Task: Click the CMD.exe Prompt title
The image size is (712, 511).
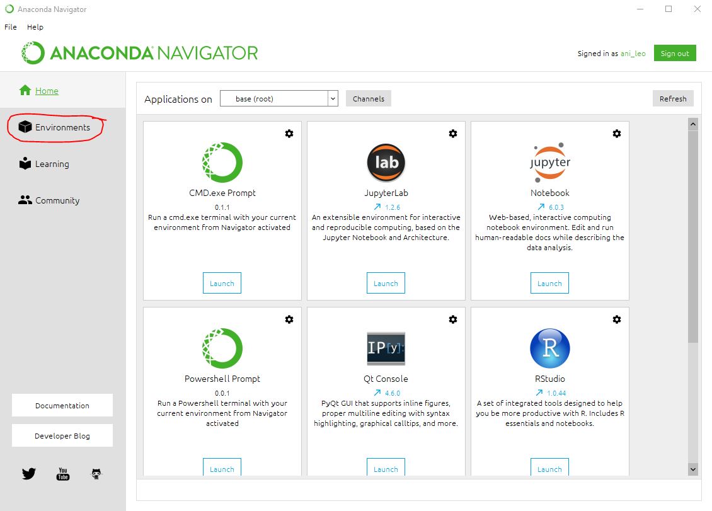Action: pyautogui.click(x=222, y=193)
